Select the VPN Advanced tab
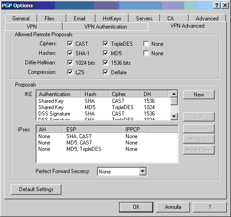 click(x=187, y=26)
